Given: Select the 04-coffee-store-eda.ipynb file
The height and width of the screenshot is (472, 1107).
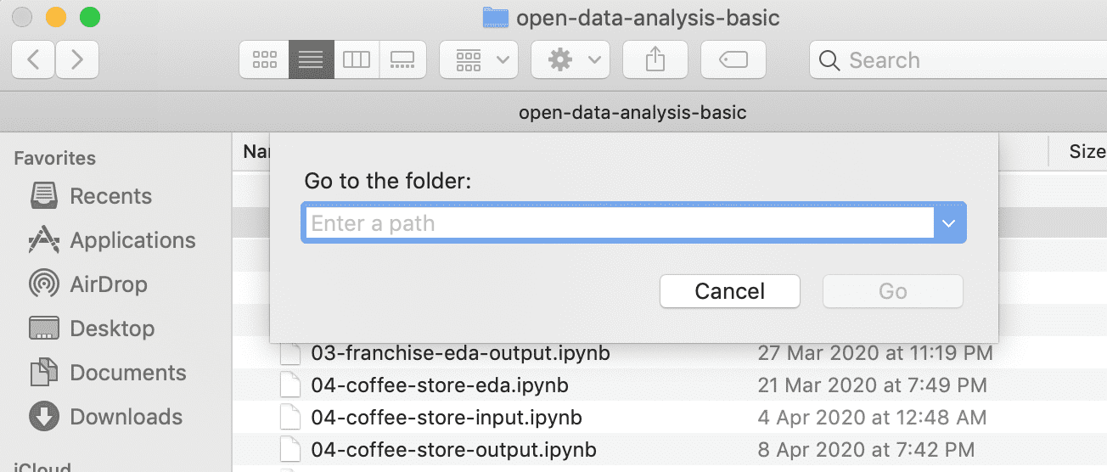Looking at the screenshot, I should click(439, 385).
